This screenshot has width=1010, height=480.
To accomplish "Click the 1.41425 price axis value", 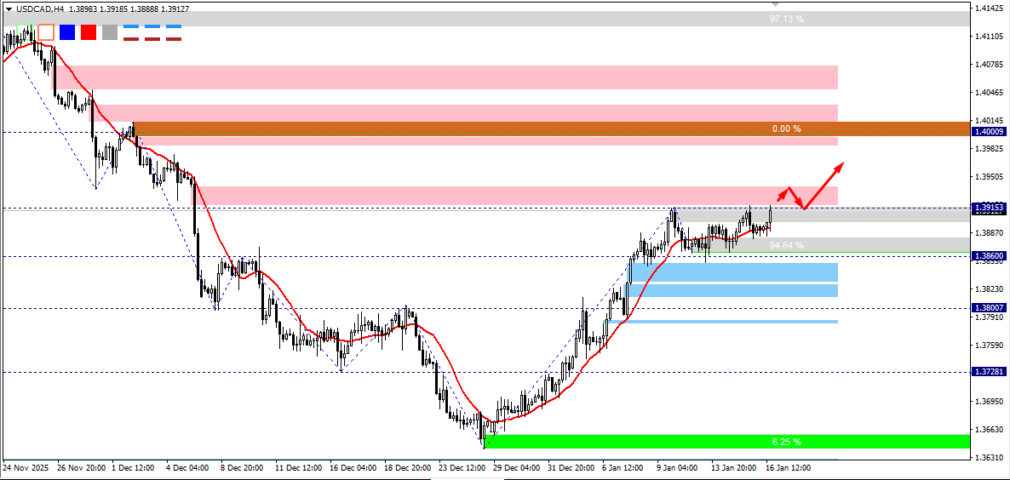I will click(990, 9).
